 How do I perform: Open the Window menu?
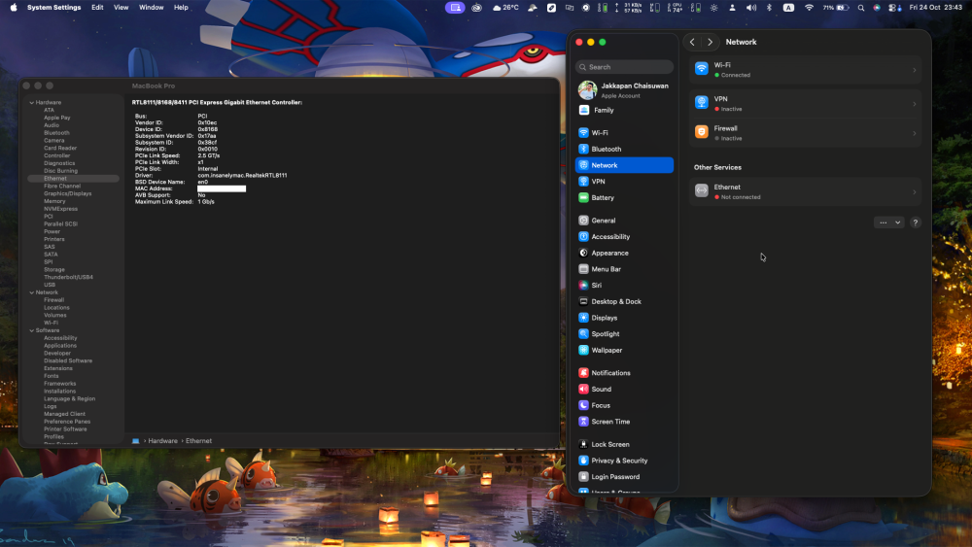152,8
